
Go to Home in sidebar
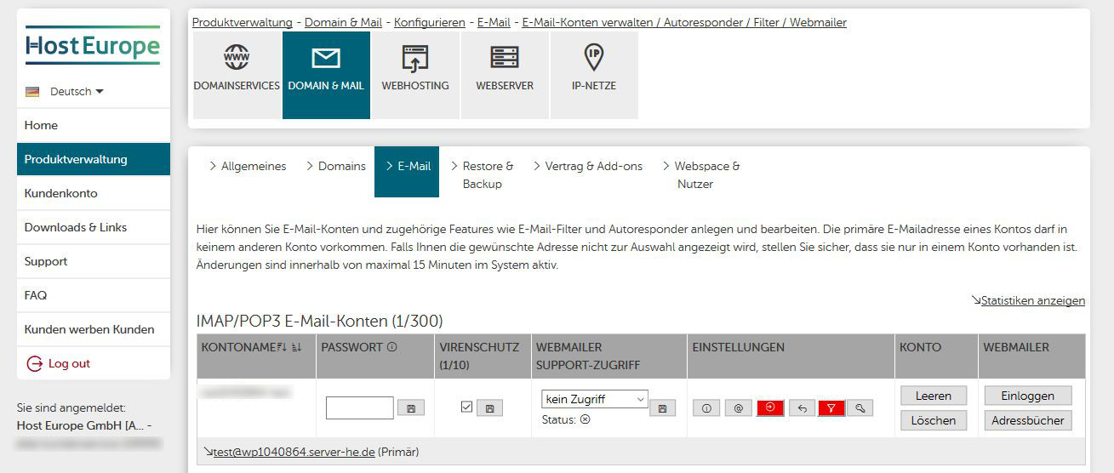tap(94, 125)
